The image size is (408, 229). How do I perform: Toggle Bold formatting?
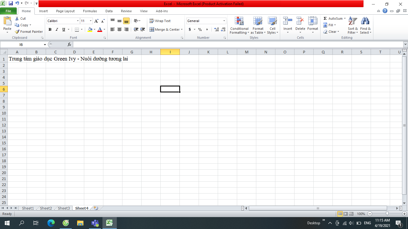tap(50, 30)
